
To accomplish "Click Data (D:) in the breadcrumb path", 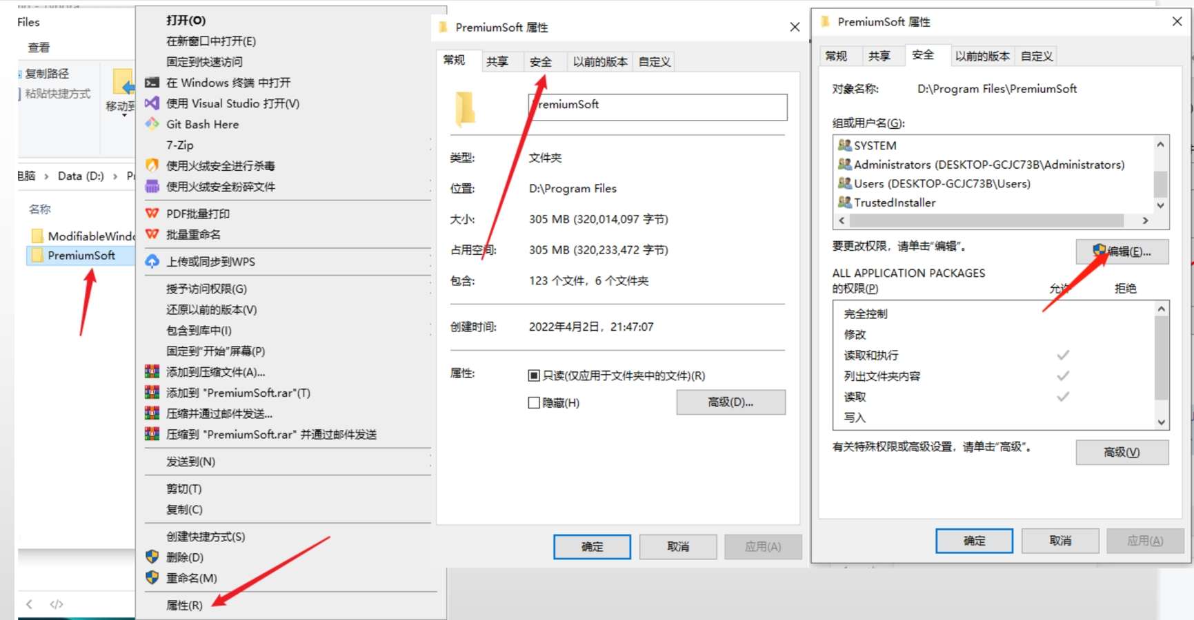I will click(x=81, y=176).
